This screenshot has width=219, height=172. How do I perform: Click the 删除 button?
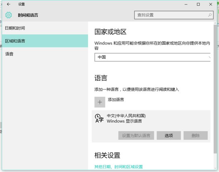coord(196,135)
